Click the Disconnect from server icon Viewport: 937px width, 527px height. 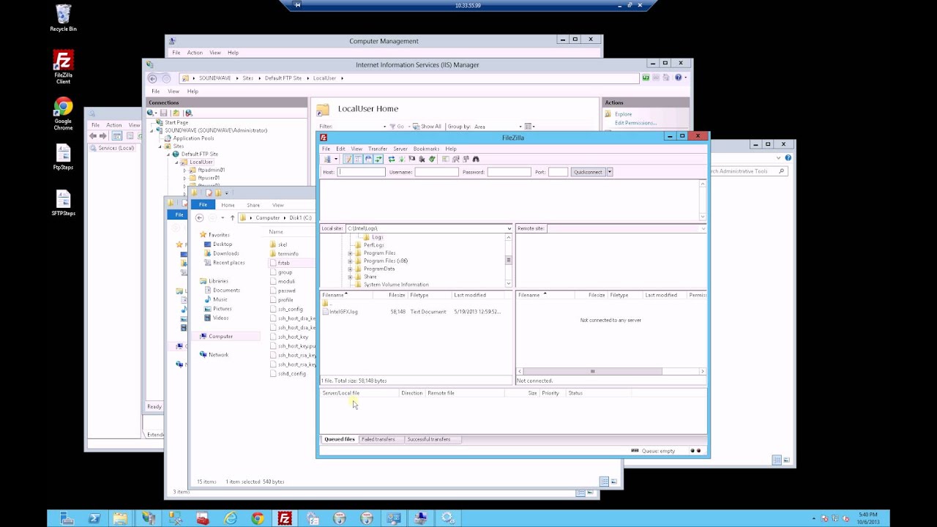coord(422,159)
